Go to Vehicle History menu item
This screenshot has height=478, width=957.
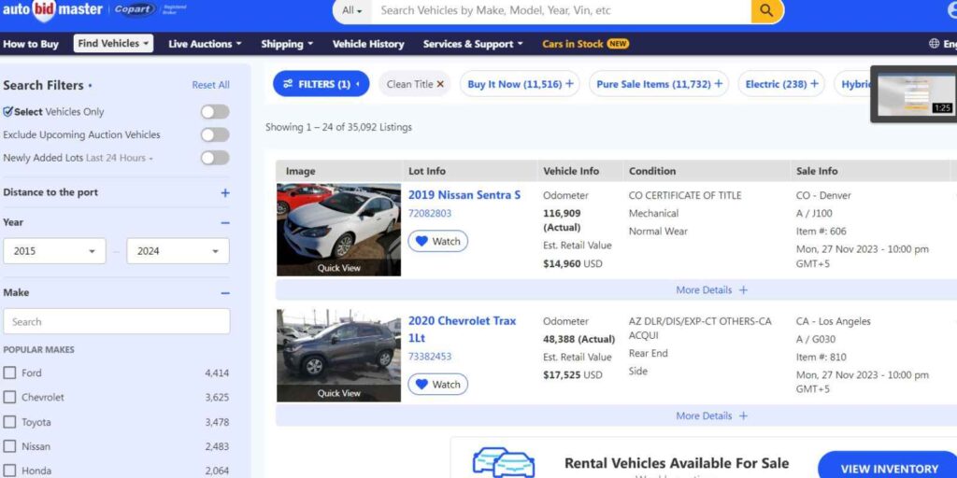pyautogui.click(x=368, y=44)
